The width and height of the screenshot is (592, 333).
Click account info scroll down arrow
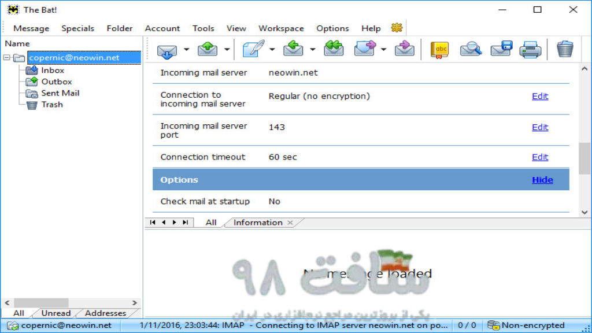point(584,212)
